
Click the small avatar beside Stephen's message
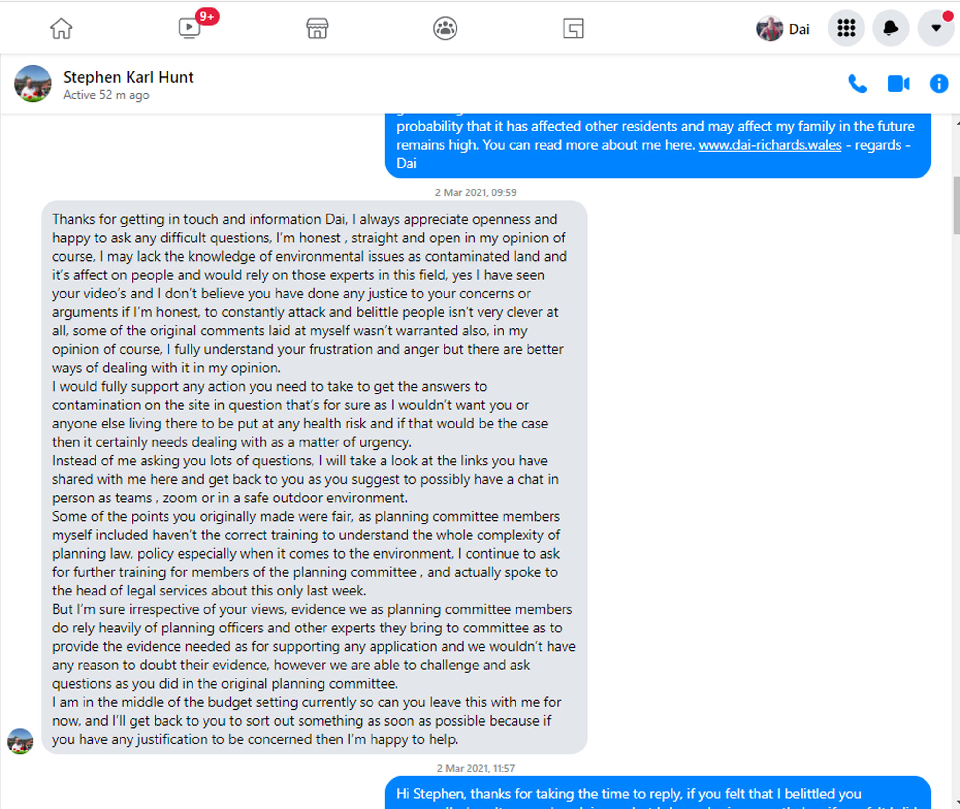coord(20,741)
